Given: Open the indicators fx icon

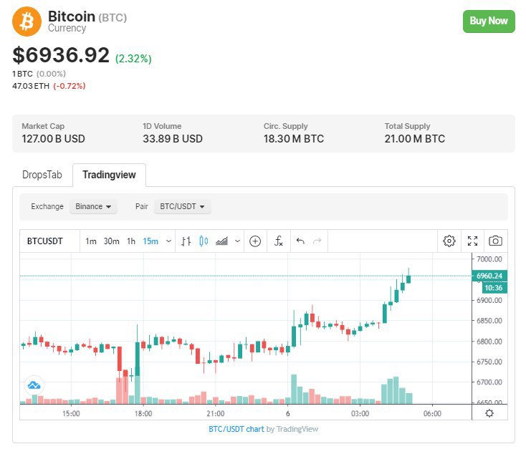Looking at the screenshot, I should 279,241.
